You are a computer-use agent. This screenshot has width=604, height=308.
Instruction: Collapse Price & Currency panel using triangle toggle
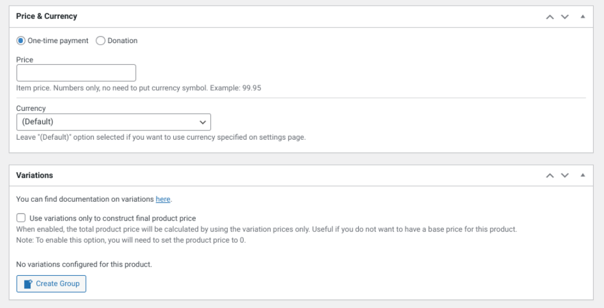(583, 17)
